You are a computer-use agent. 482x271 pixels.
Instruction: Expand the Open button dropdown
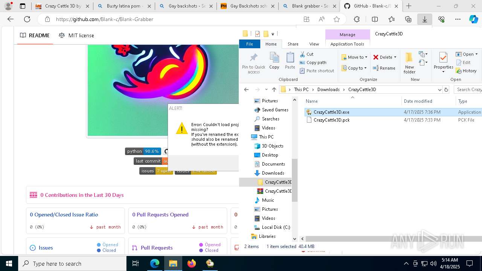[x=476, y=54]
